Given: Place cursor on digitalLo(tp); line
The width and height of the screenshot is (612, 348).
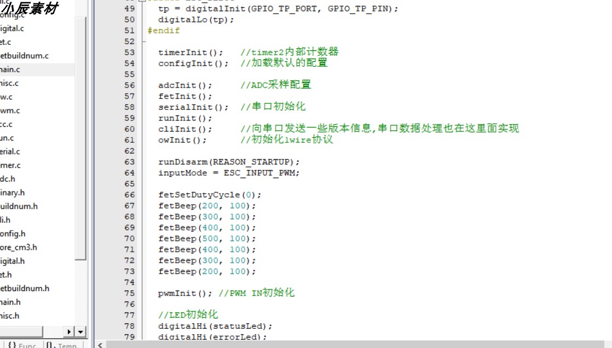Looking at the screenshot, I should coord(196,20).
